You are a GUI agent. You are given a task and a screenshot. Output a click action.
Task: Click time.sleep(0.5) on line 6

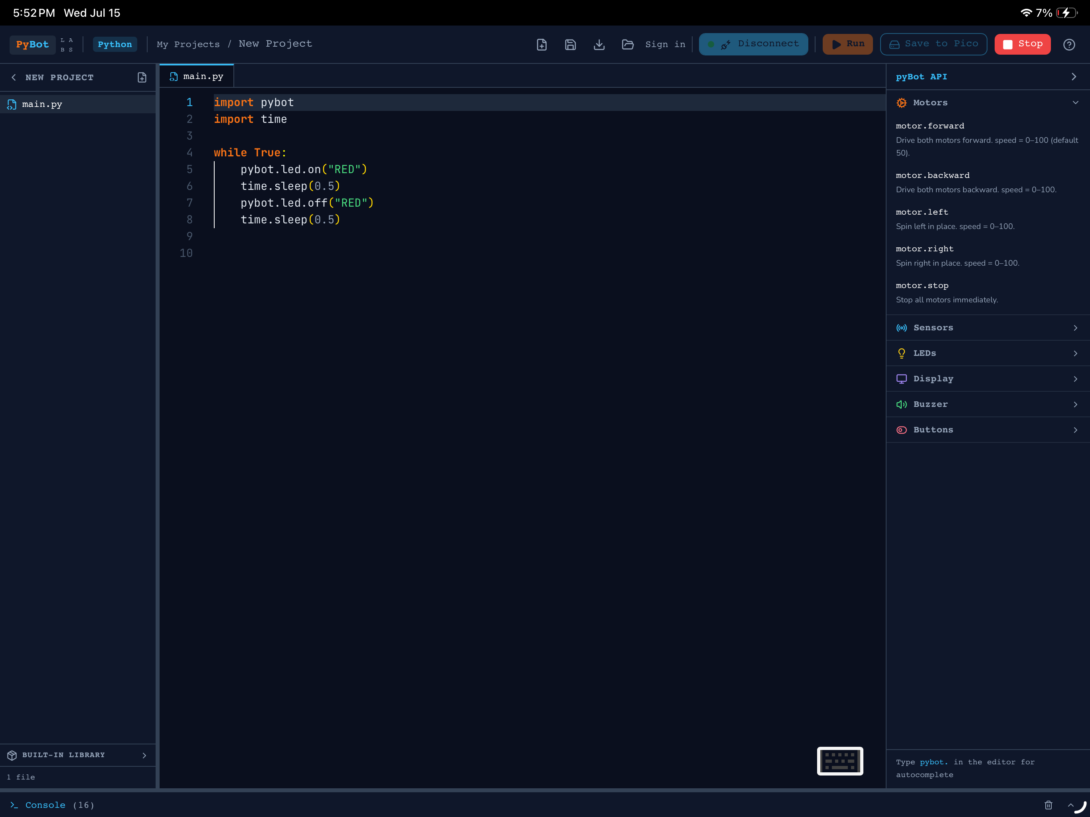[290, 186]
